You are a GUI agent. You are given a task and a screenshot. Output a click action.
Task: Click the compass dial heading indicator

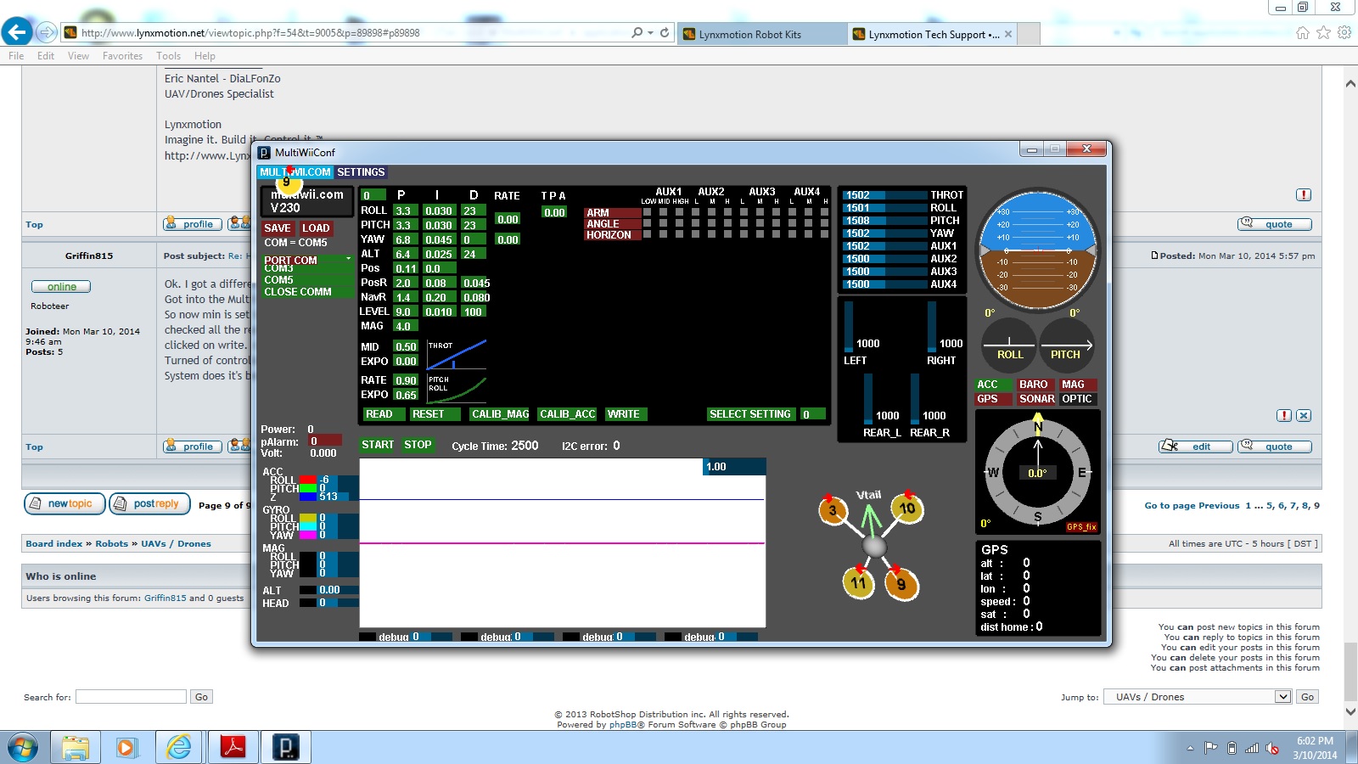pos(1037,472)
